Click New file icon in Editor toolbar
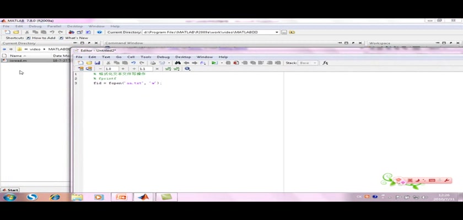Image resolution: width=463 pixels, height=220 pixels. 80,63
